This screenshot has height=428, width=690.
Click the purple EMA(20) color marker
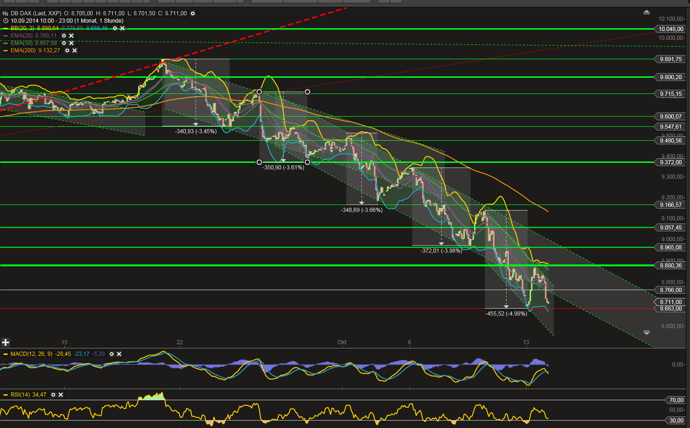click(x=6, y=36)
